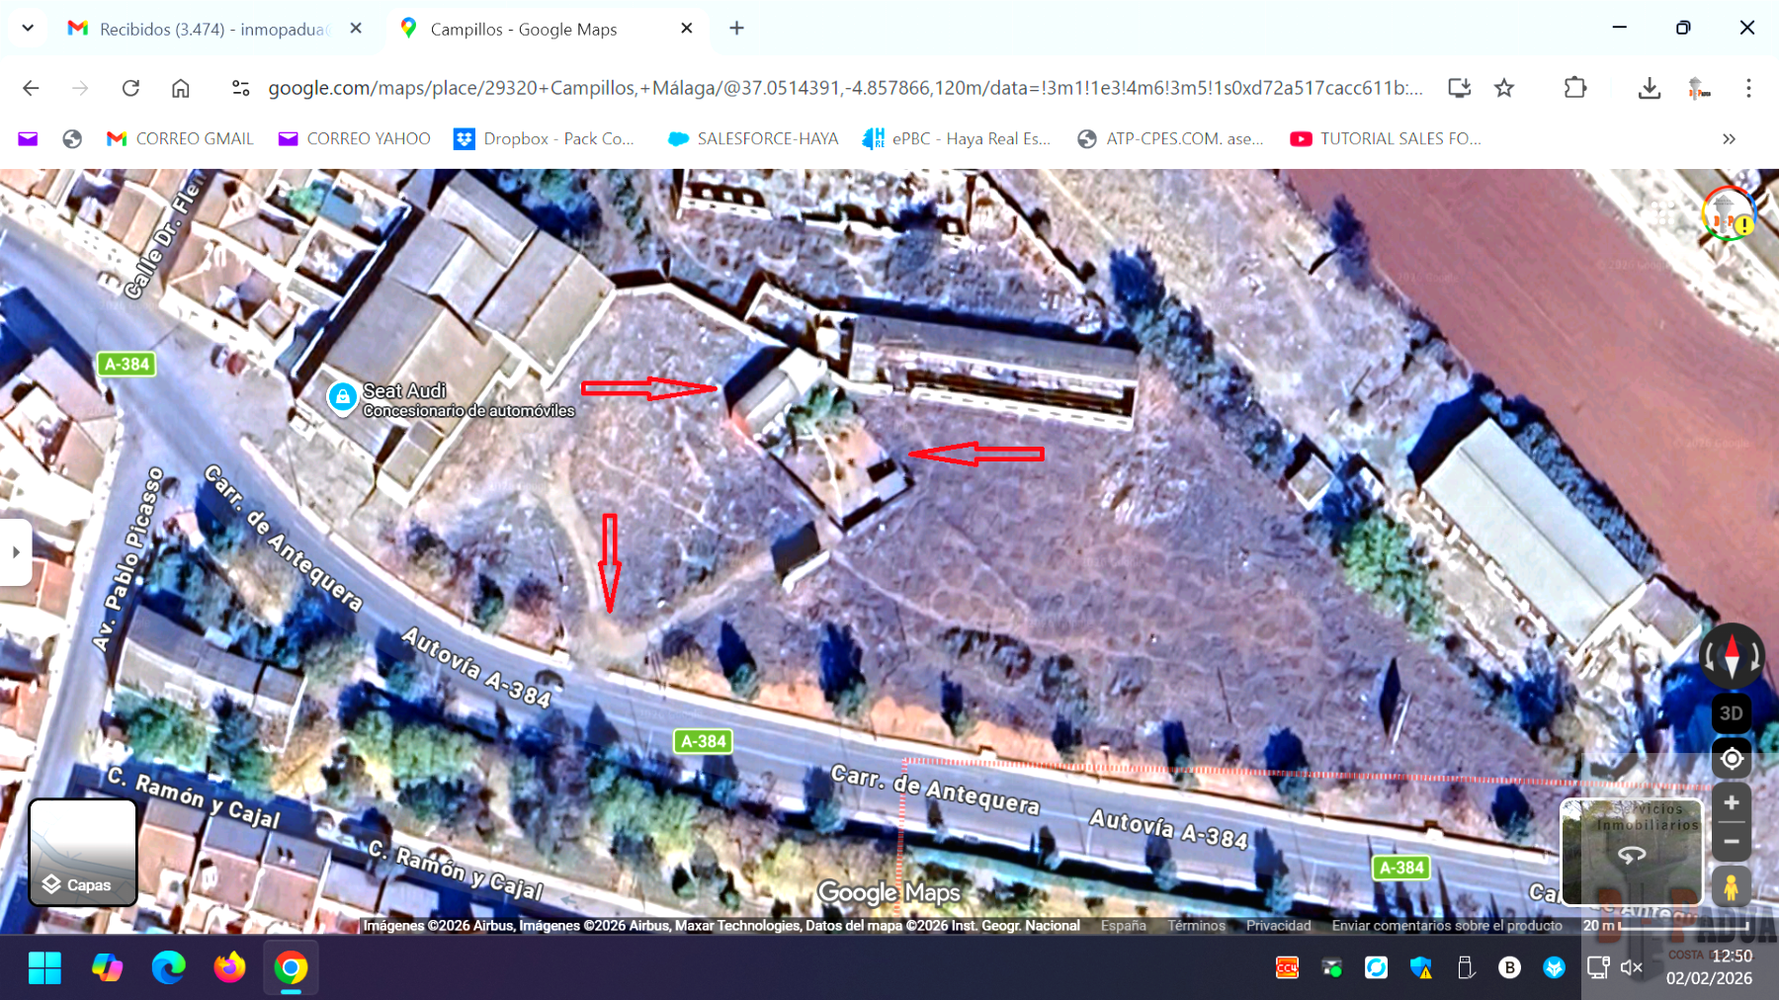Click the compass to reset north
This screenshot has width=1779, height=1000.
click(1731, 656)
